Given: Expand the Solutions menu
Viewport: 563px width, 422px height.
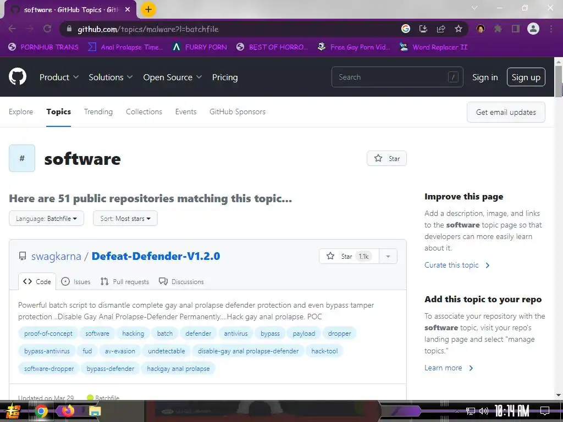Looking at the screenshot, I should (111, 77).
